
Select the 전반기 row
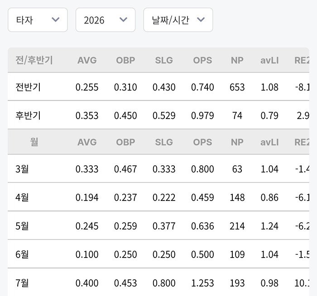tap(158, 87)
